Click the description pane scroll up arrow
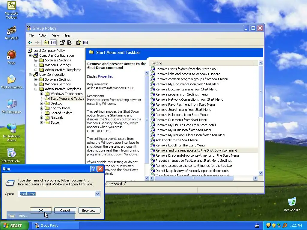This screenshot has width=307, height=230. pos(147,73)
